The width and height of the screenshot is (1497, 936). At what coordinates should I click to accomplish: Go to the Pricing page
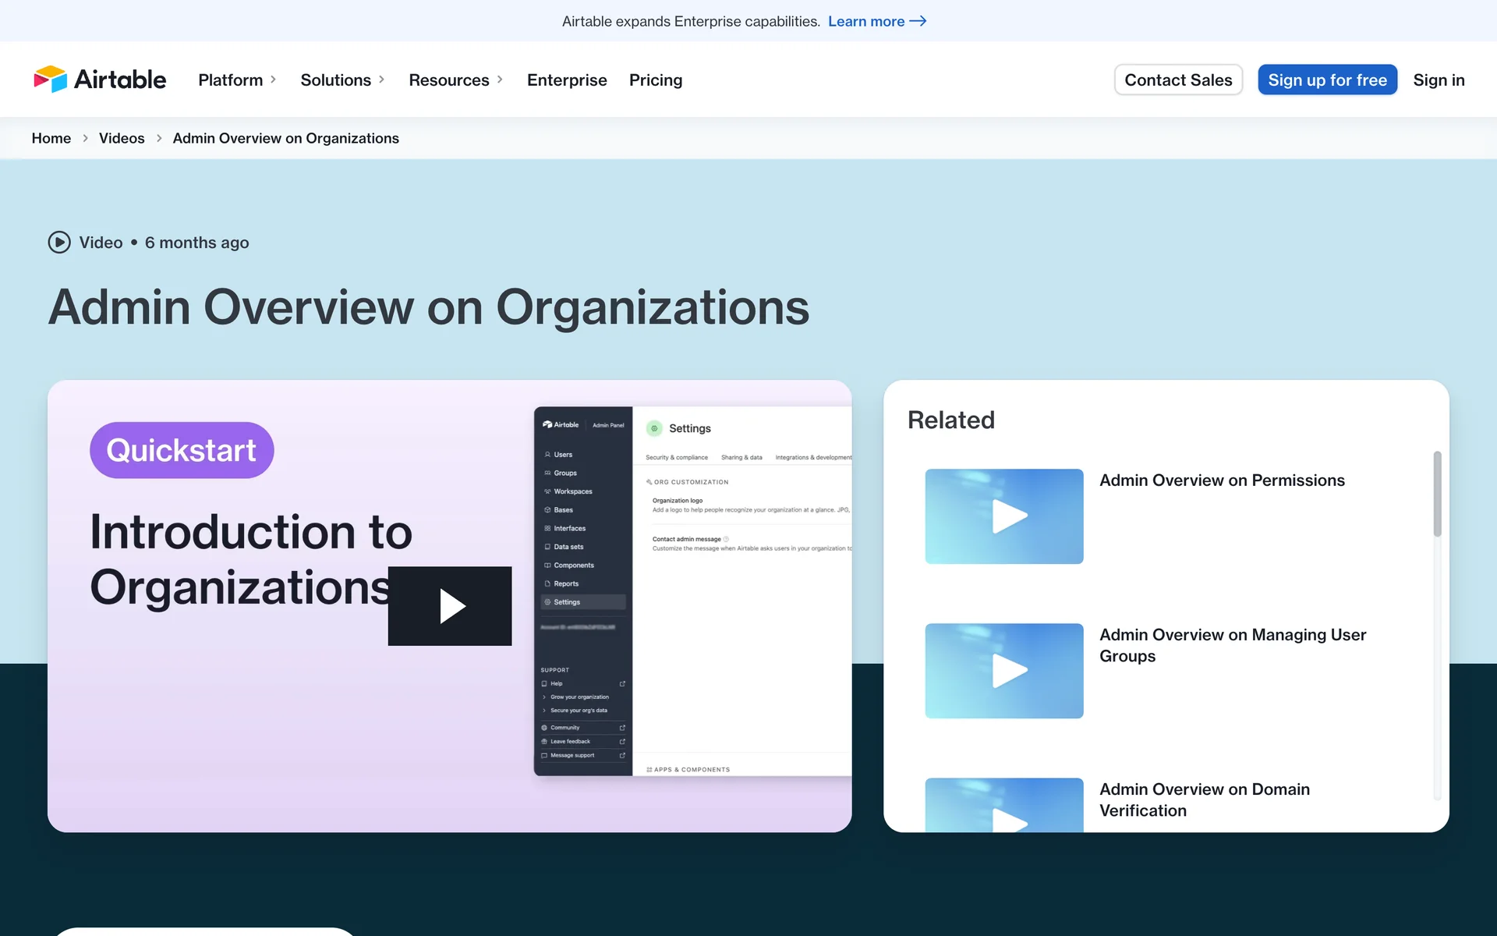(x=655, y=80)
